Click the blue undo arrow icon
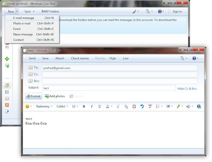212x162 pixels. [x=142, y=106]
